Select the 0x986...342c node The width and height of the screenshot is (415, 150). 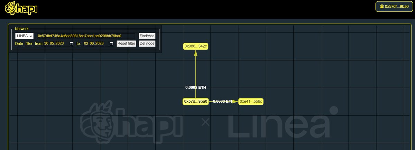point(196,46)
